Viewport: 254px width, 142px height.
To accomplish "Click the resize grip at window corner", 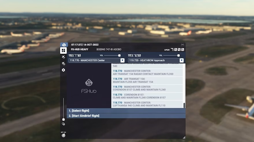I will pos(184,137).
